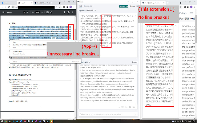
Task: Open Chrome menu in left browser window
Action: pyautogui.click(x=74, y=7)
